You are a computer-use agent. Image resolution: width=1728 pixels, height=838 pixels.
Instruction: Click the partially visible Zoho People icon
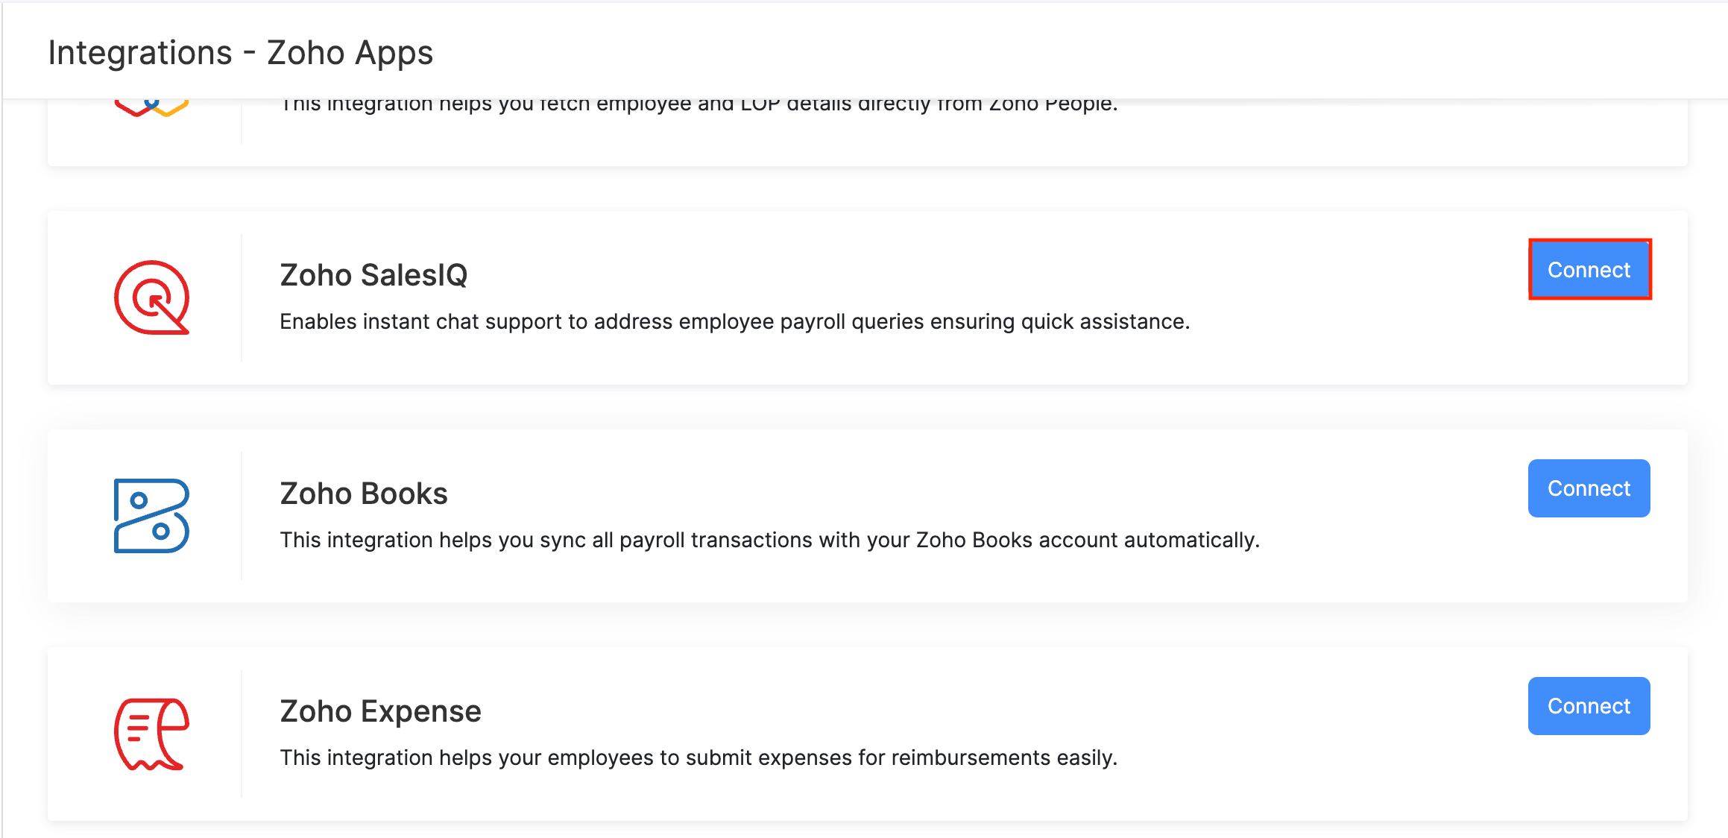click(152, 107)
